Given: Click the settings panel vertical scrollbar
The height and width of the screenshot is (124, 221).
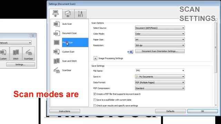Looking at the screenshot, I should pos(215,48).
